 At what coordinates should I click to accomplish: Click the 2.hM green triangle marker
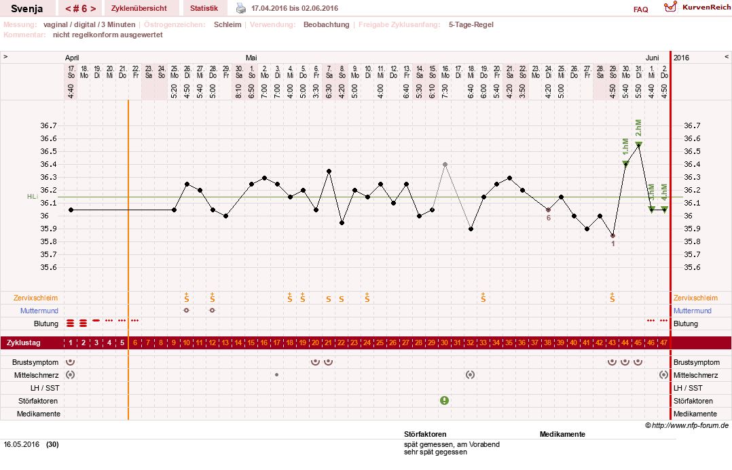pyautogui.click(x=638, y=144)
